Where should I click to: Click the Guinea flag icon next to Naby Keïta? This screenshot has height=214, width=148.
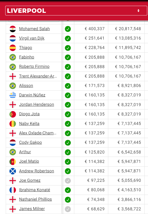click(13, 124)
